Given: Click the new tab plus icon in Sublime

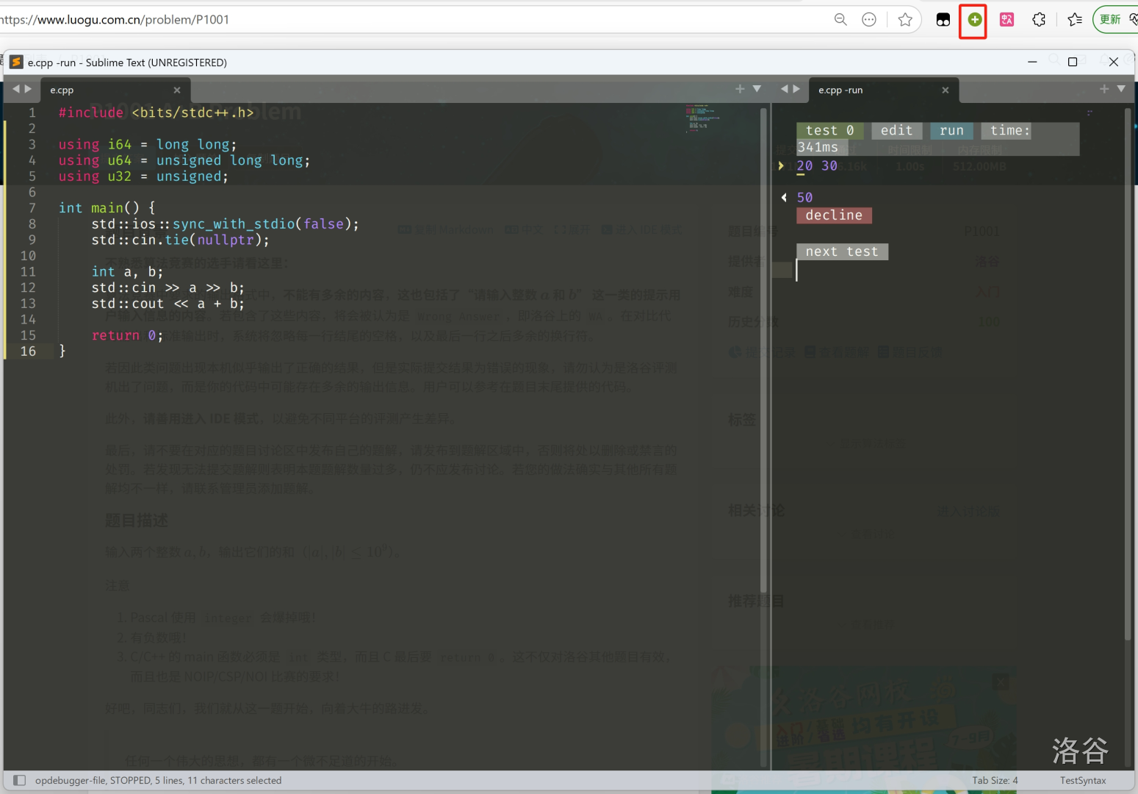Looking at the screenshot, I should pyautogui.click(x=739, y=88).
